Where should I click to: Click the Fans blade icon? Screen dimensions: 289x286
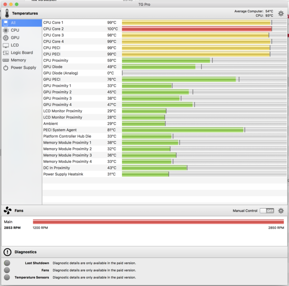coord(8,211)
